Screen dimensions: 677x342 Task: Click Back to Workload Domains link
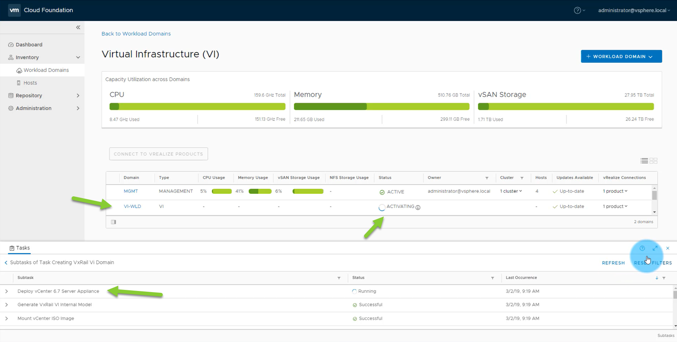click(x=136, y=34)
